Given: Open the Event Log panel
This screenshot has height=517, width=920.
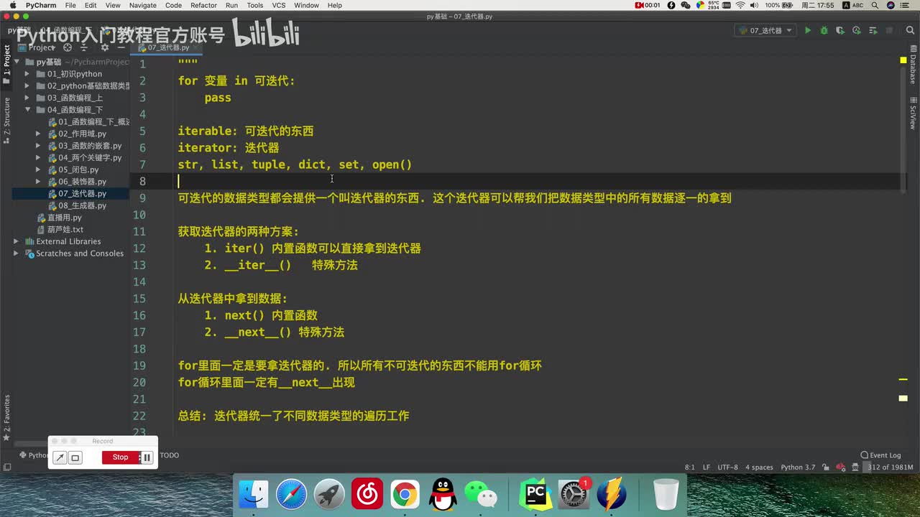Looking at the screenshot, I should pos(880,455).
